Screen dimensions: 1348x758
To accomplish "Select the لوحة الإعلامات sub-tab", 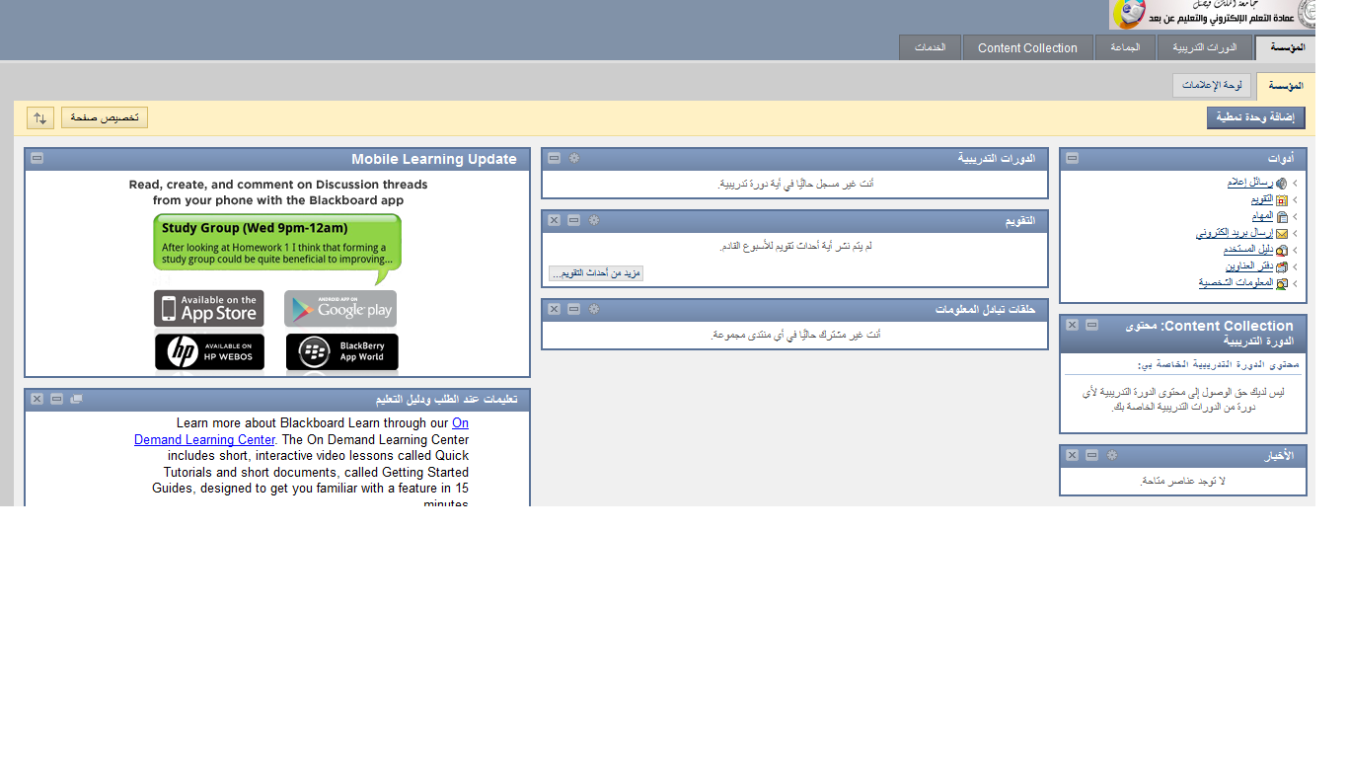I will coord(1212,86).
